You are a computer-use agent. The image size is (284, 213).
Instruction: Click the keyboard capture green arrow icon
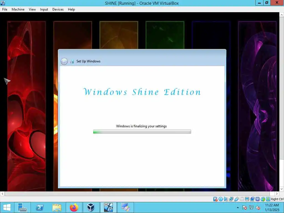[x=268, y=199]
